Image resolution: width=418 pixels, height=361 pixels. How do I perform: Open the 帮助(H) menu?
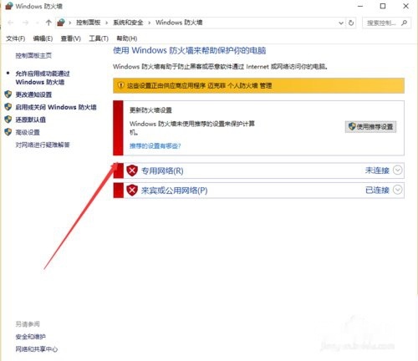(127, 38)
